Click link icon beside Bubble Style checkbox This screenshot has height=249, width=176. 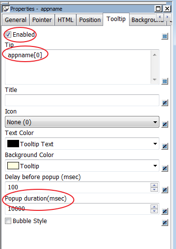tap(165, 223)
